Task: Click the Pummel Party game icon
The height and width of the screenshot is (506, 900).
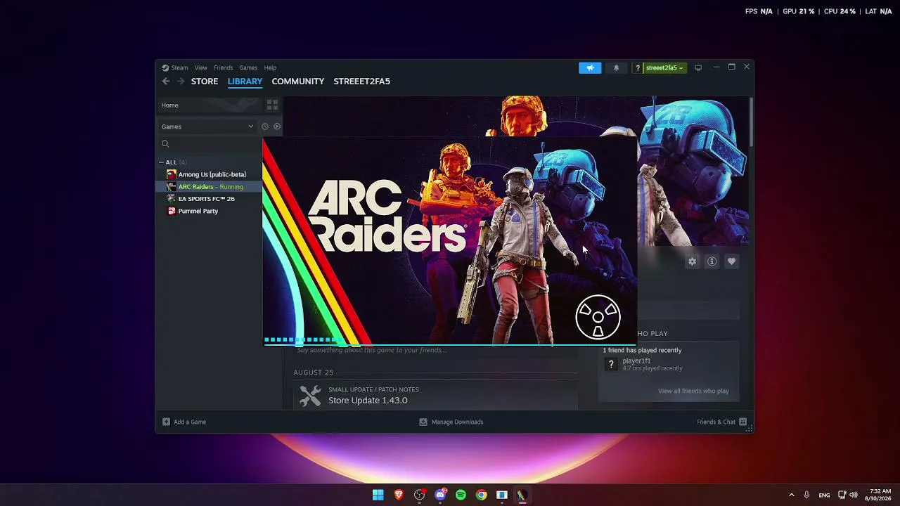Action: 172,211
